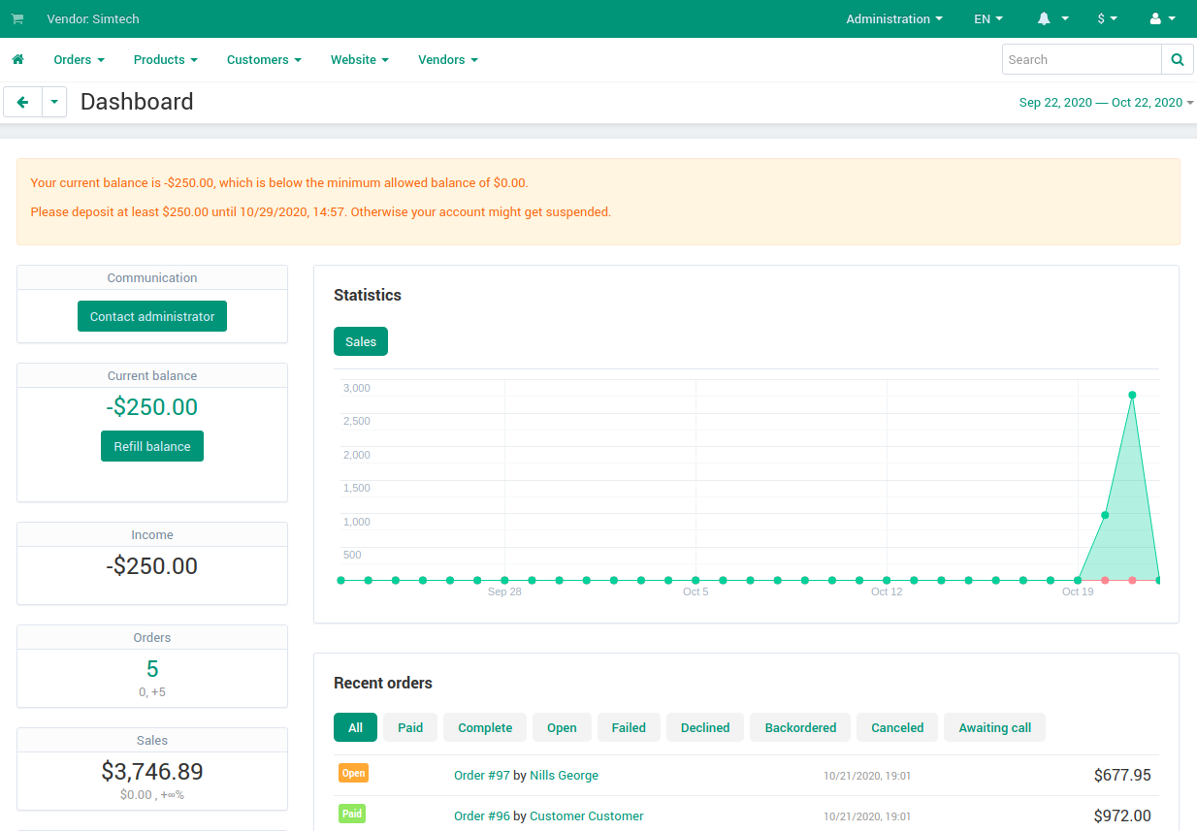Click the Open status badge on Order #97
The width and height of the screenshot is (1197, 831).
point(353,773)
